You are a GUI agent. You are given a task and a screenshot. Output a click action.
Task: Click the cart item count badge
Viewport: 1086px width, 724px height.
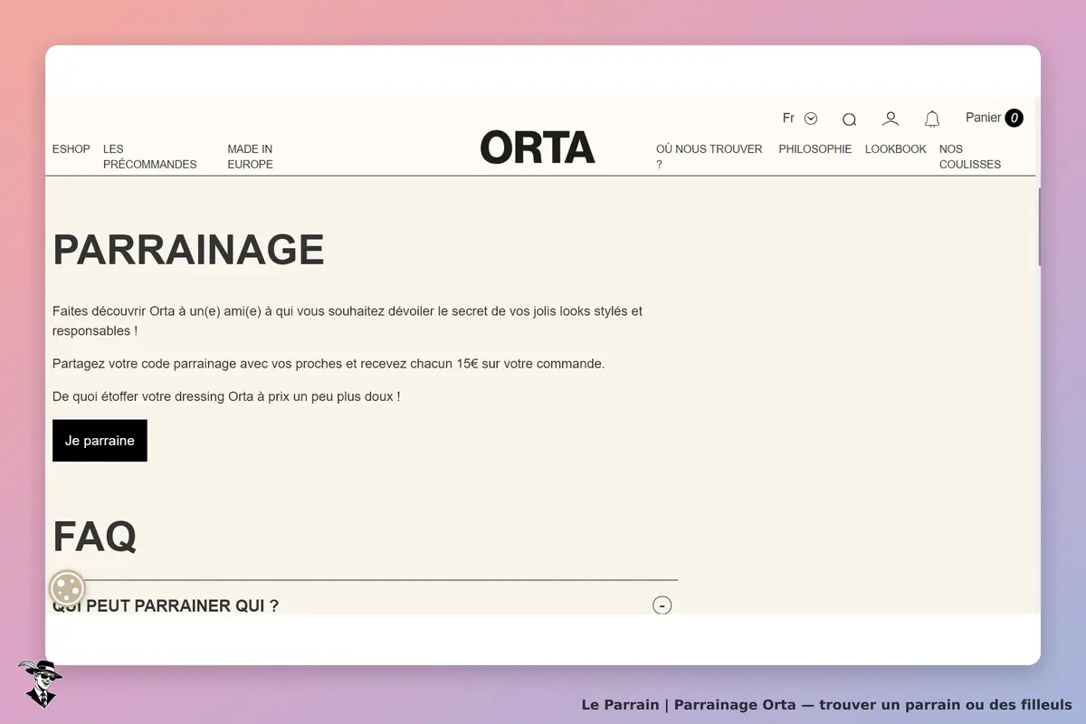[x=1014, y=118]
